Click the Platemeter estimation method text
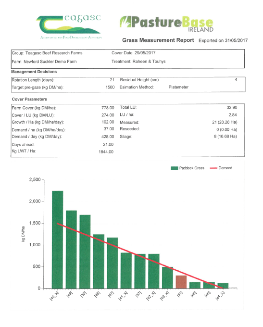Screen dimensions: 263x327 pos(178,87)
